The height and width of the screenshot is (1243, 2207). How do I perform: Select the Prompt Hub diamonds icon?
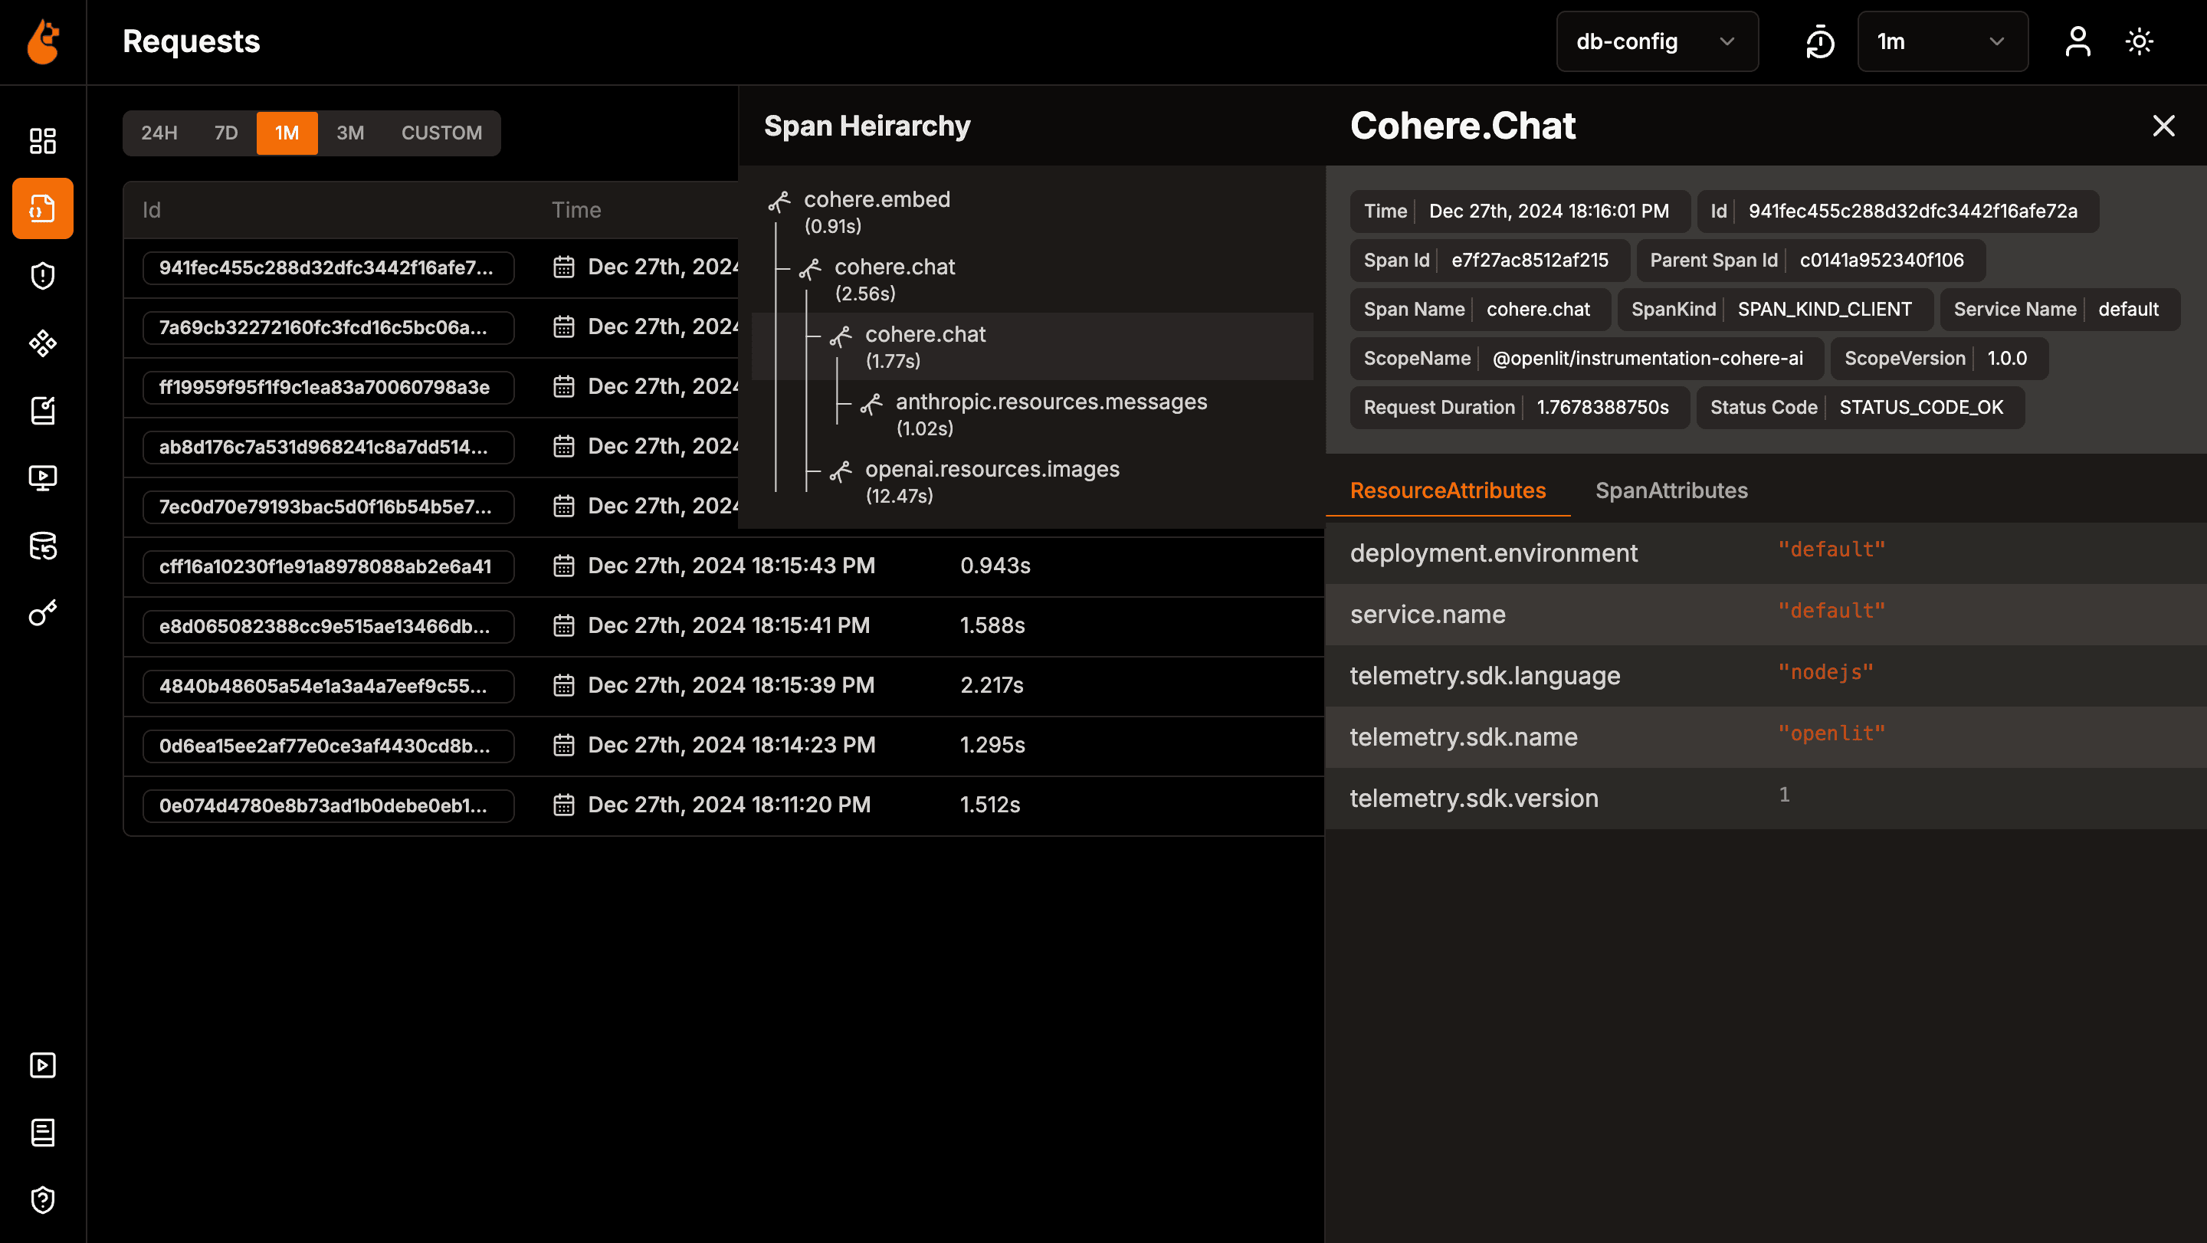tap(41, 343)
